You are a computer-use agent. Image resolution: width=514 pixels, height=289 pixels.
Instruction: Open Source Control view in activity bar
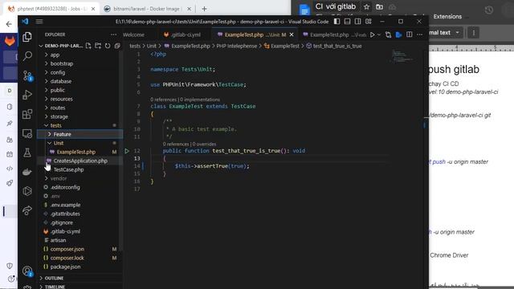click(27, 75)
